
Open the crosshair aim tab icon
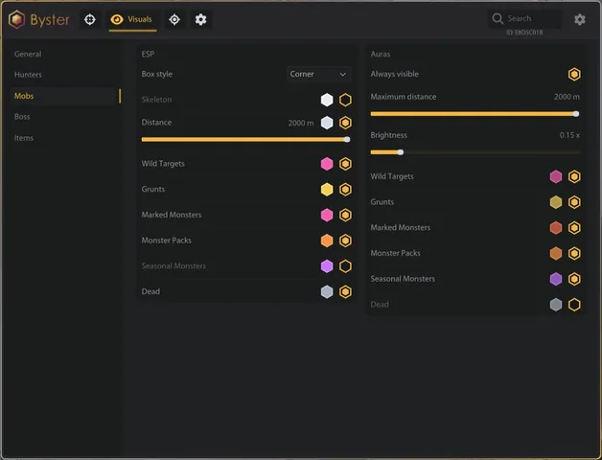pyautogui.click(x=90, y=19)
